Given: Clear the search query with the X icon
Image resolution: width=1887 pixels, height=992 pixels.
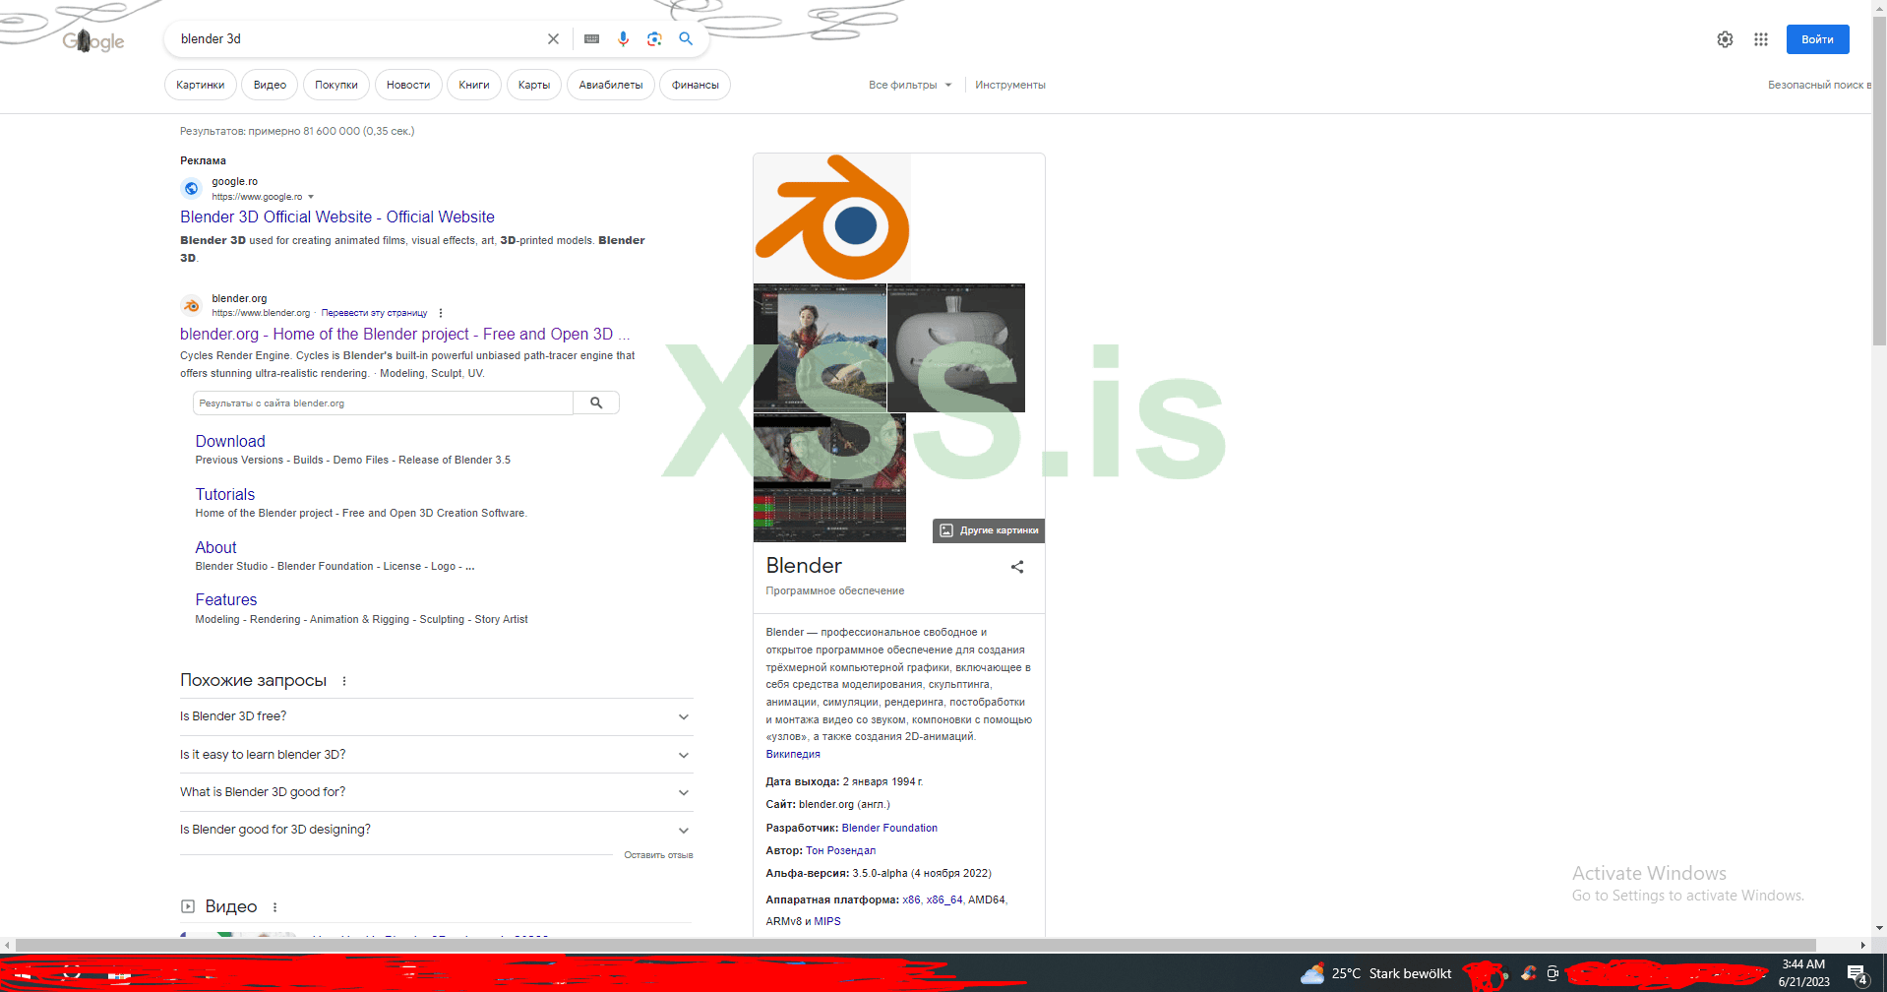Looking at the screenshot, I should point(553,38).
